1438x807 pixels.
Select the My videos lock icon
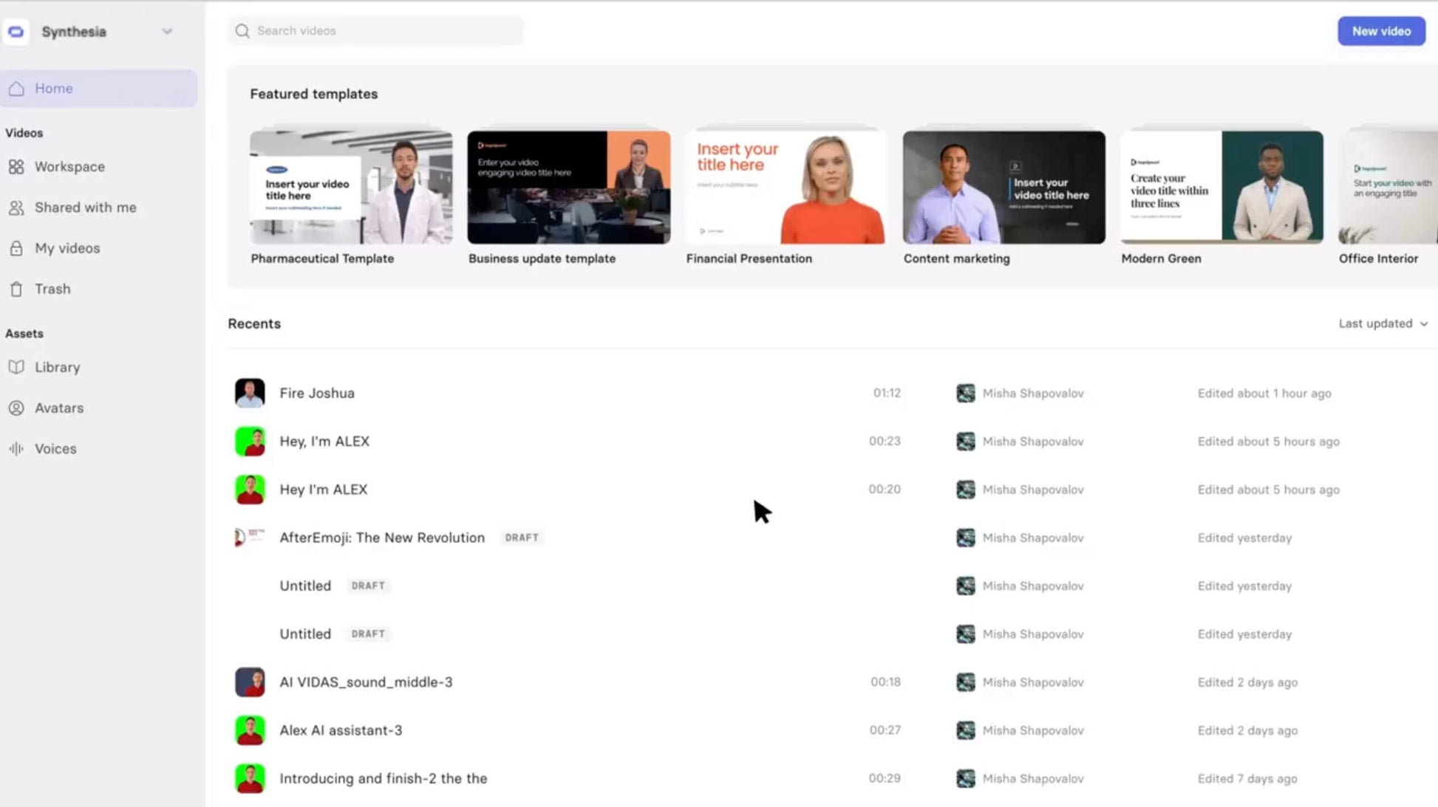[x=17, y=248]
